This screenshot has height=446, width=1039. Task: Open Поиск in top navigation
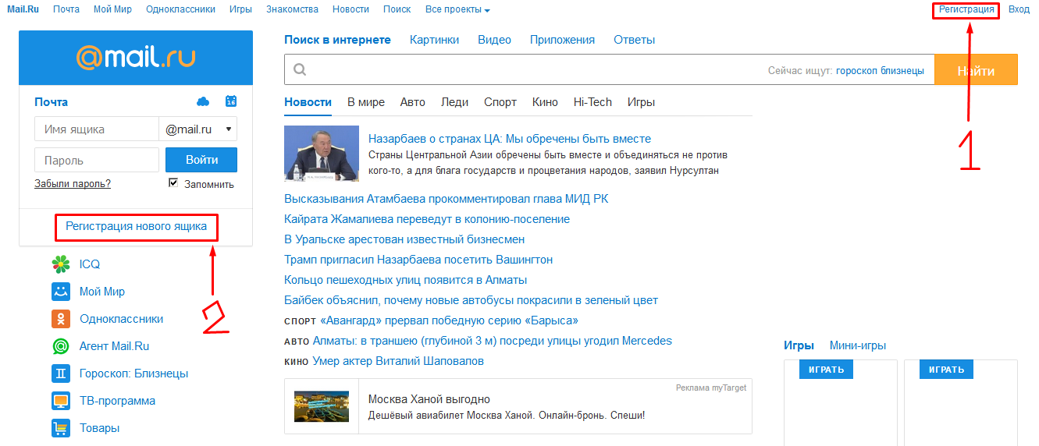[x=397, y=9]
